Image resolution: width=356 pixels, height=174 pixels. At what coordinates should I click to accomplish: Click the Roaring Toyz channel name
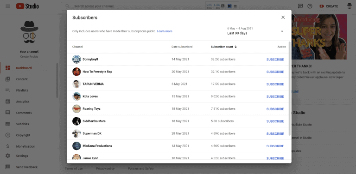(91, 109)
